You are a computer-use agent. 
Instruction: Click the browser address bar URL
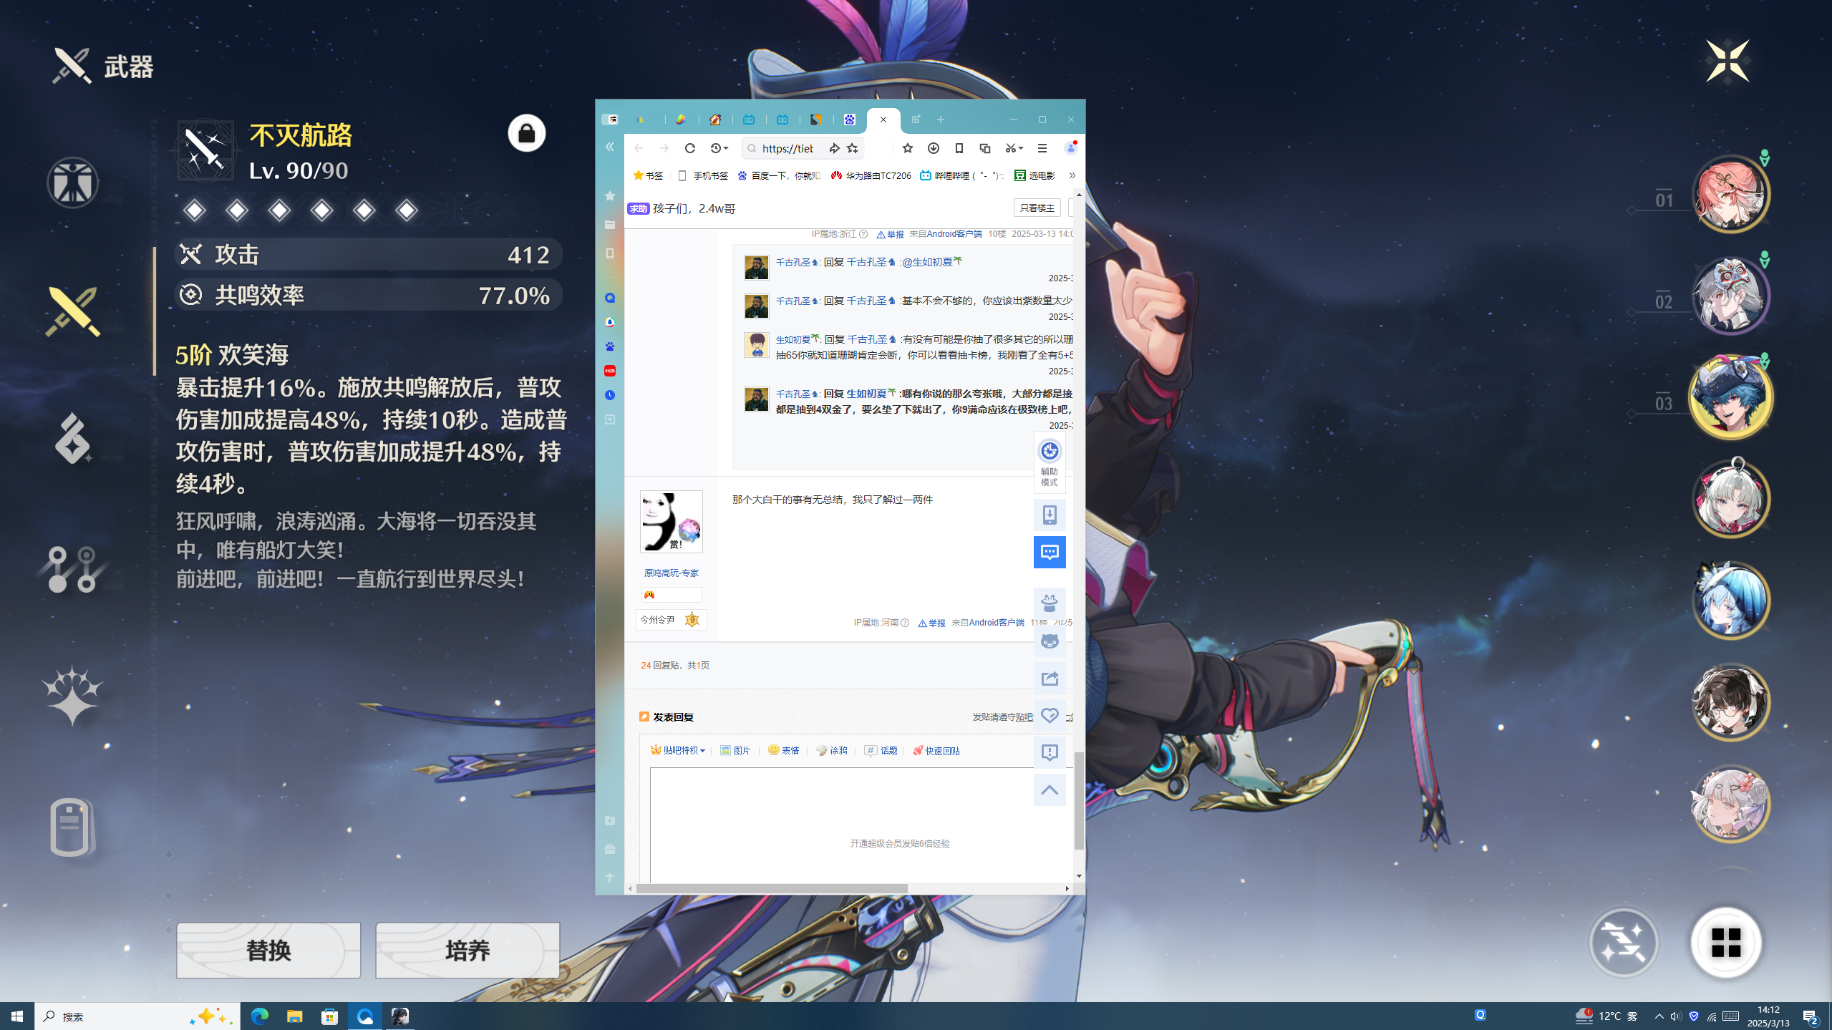click(787, 148)
